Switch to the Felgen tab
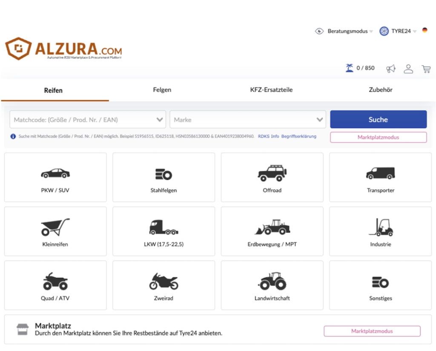 [x=162, y=90]
